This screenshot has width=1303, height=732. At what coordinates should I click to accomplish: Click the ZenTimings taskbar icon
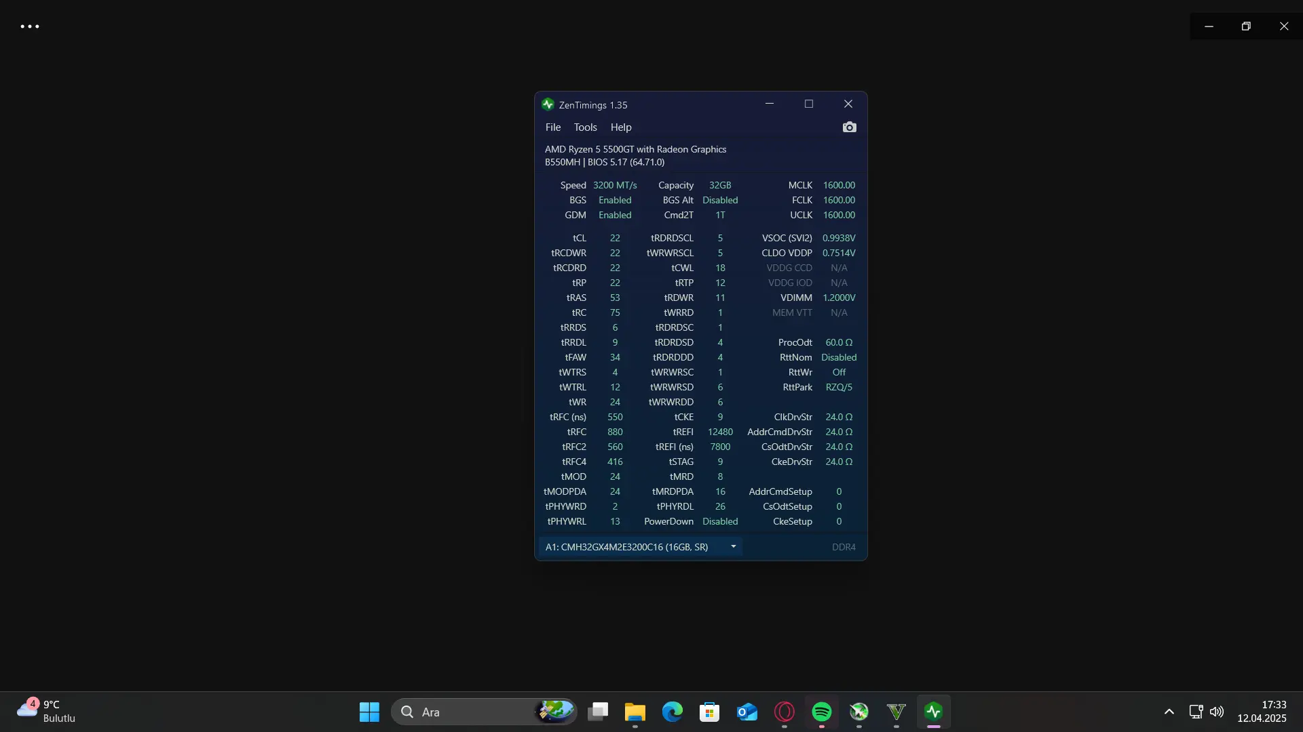(x=934, y=712)
